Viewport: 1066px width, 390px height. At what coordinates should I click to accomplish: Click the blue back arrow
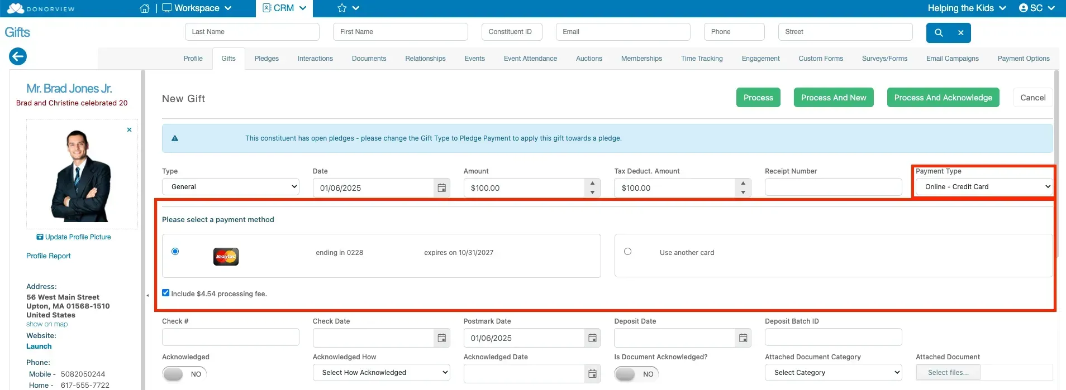(18, 56)
